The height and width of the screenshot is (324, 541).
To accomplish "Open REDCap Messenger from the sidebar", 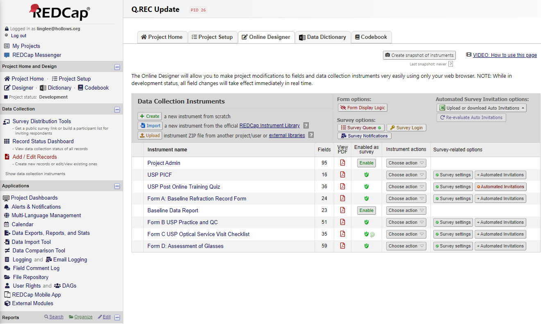I will [36, 55].
